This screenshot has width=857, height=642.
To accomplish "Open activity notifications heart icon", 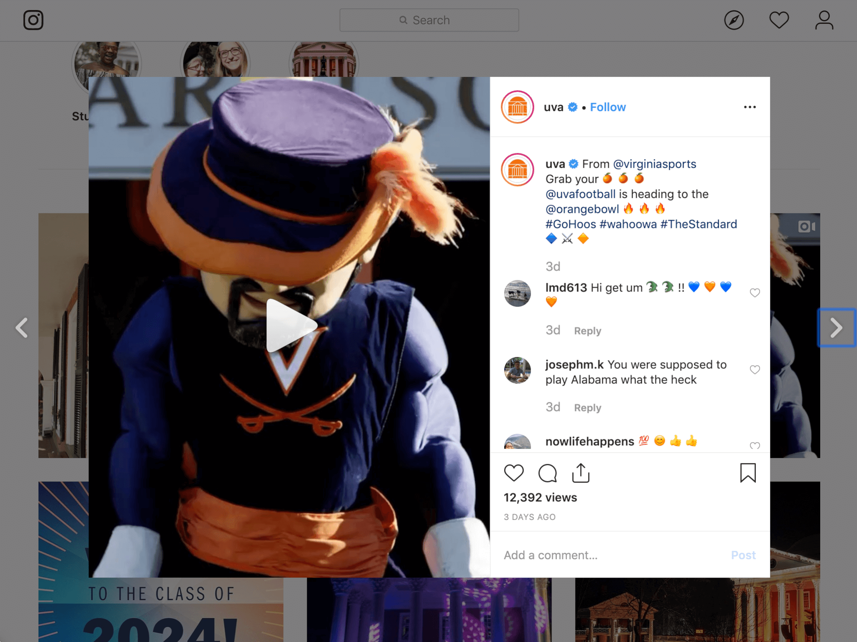I will (x=779, y=20).
